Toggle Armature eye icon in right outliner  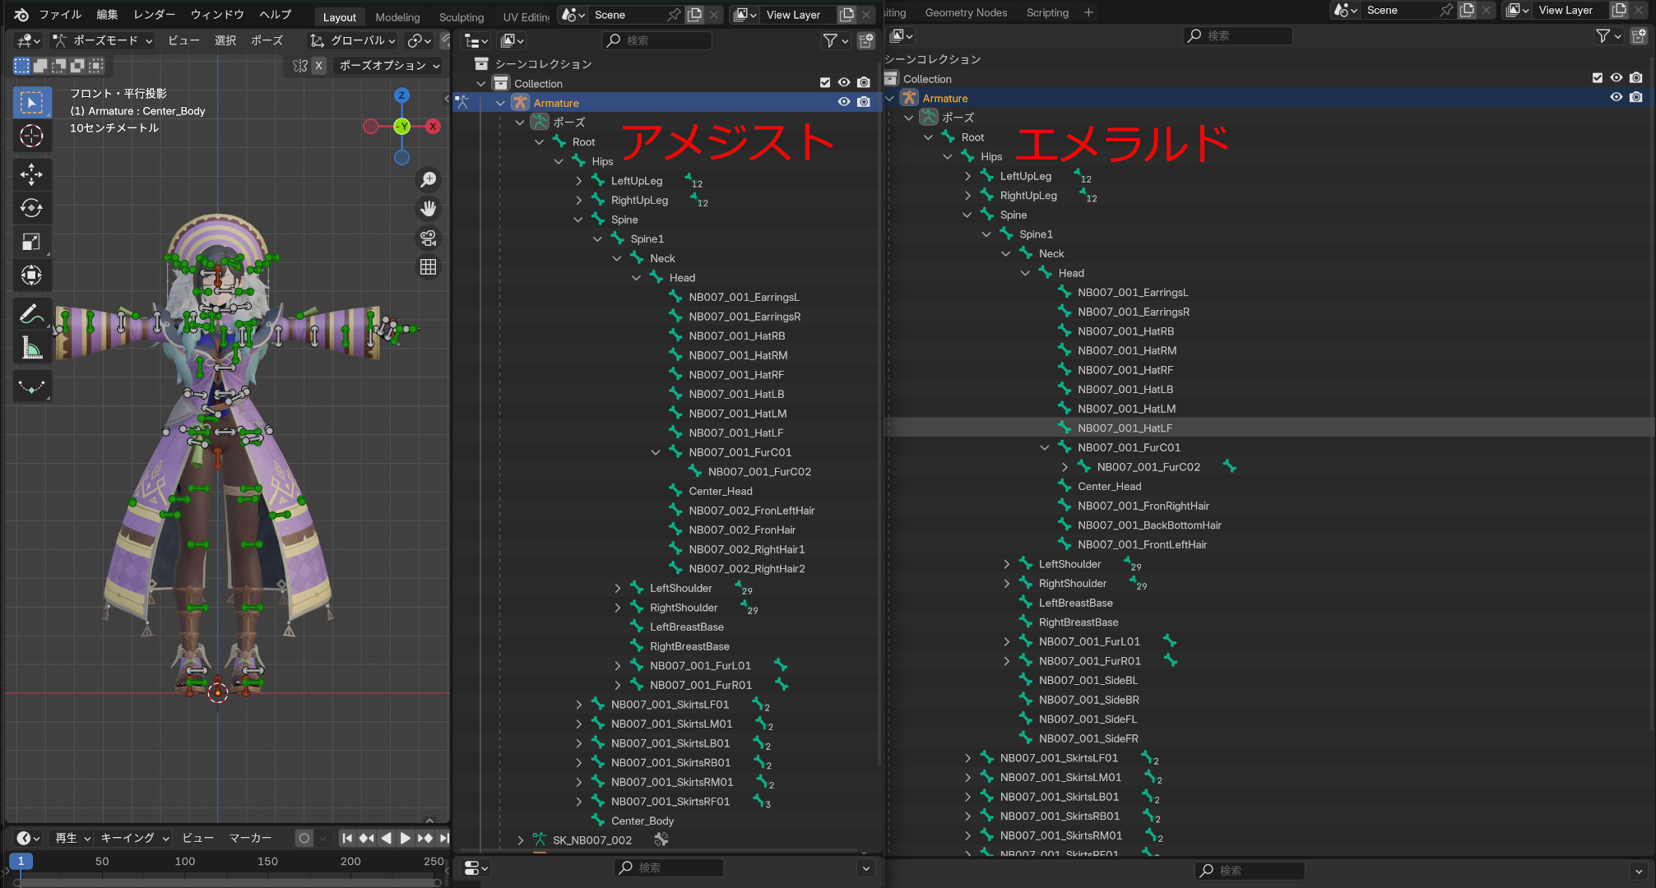(1616, 97)
